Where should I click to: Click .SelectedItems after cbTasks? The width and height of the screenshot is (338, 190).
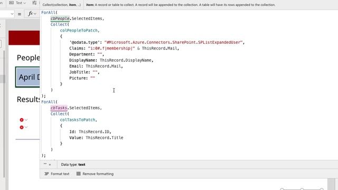(83, 108)
